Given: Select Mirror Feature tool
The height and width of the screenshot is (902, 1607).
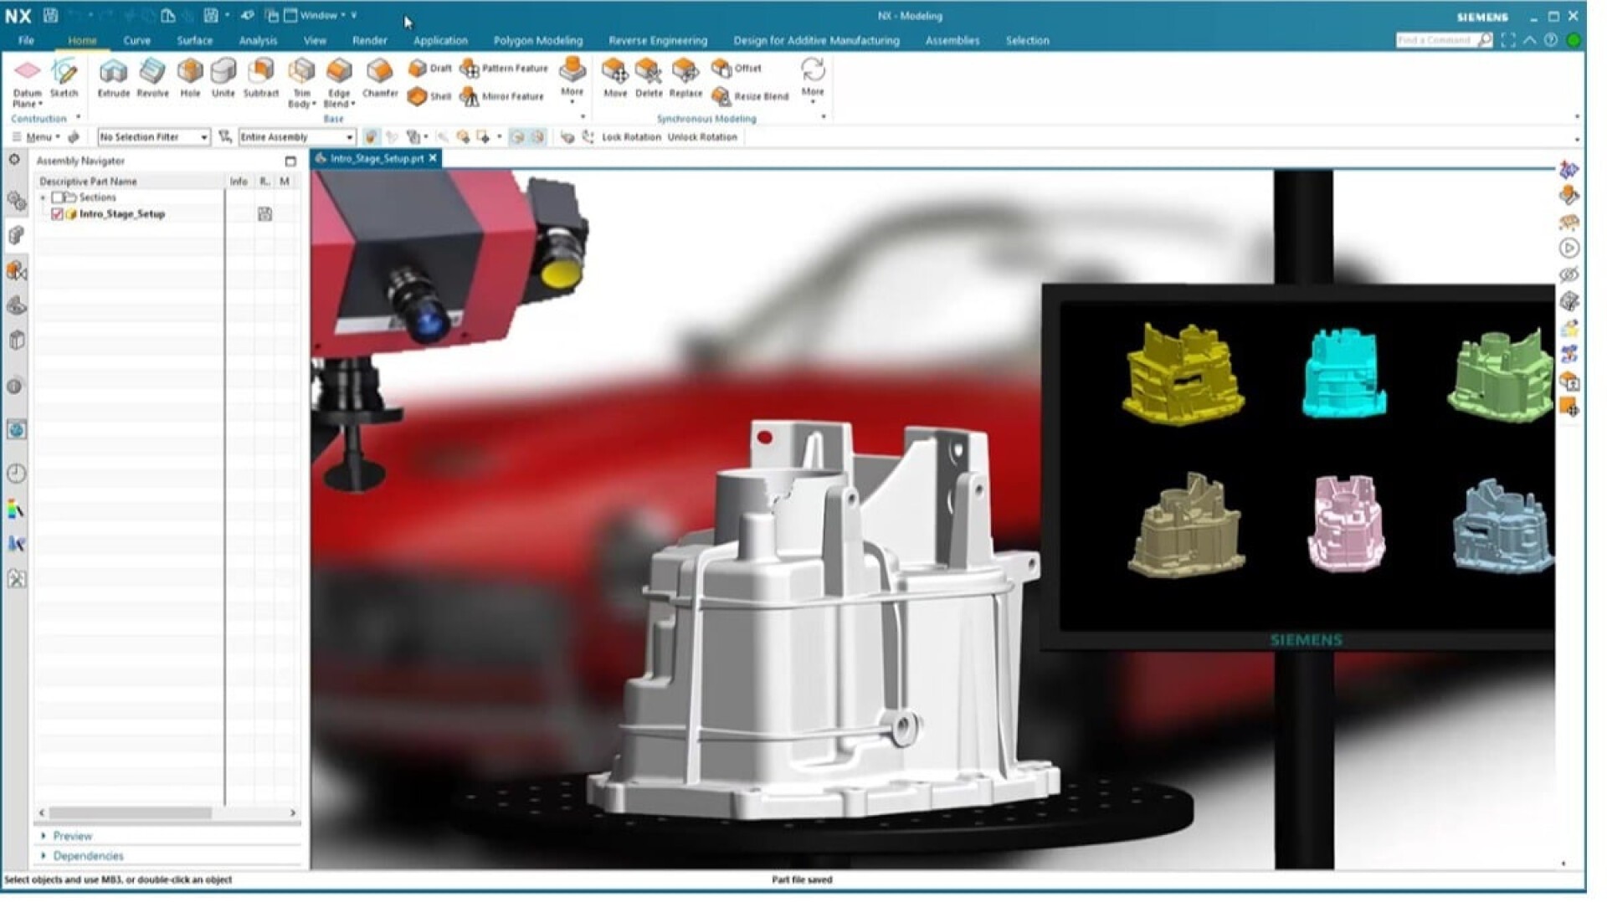Looking at the screenshot, I should (x=502, y=96).
